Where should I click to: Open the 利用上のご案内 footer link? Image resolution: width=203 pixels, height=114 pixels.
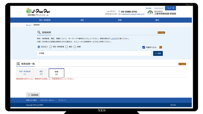[31, 100]
